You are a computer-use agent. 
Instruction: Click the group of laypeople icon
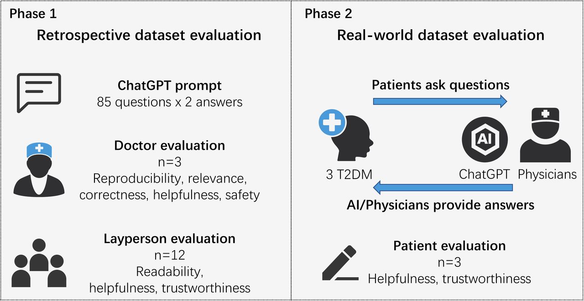point(39,263)
